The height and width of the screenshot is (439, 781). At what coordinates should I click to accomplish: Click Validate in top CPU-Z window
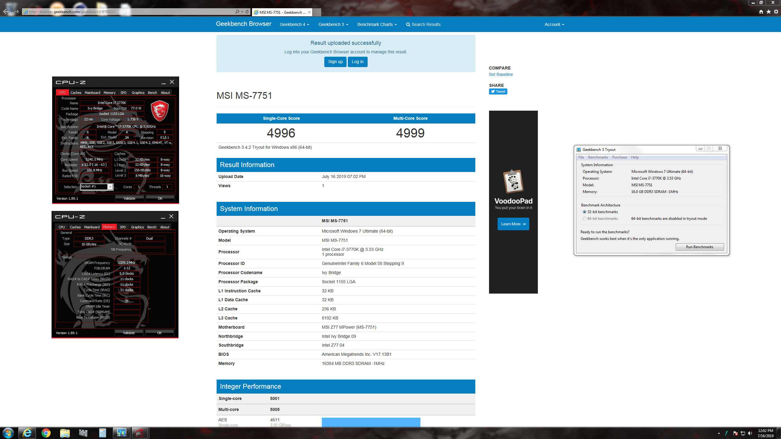click(129, 198)
